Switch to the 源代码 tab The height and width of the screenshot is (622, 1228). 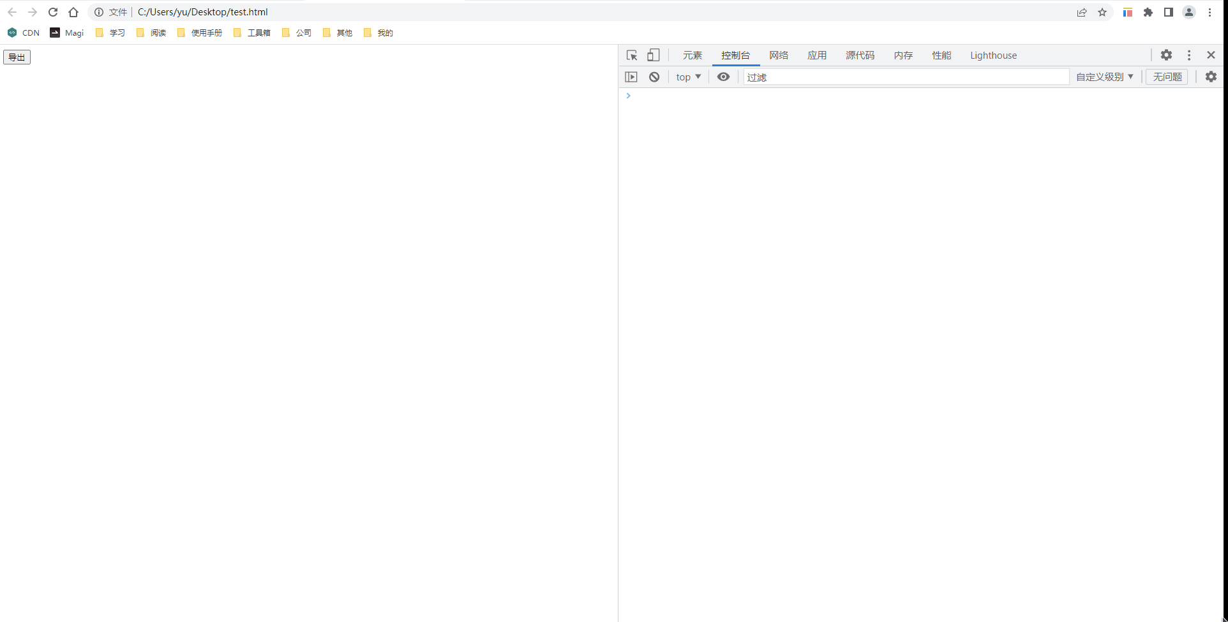[x=860, y=56]
